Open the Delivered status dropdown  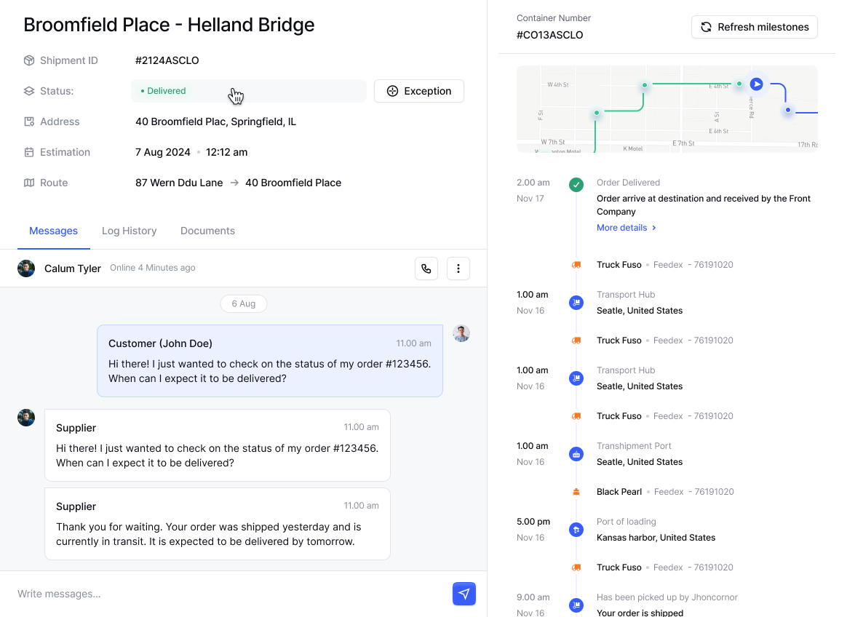click(x=248, y=91)
